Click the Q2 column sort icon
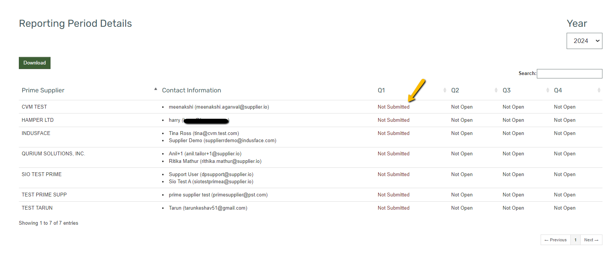Image resolution: width=613 pixels, height=253 pixels. click(496, 90)
